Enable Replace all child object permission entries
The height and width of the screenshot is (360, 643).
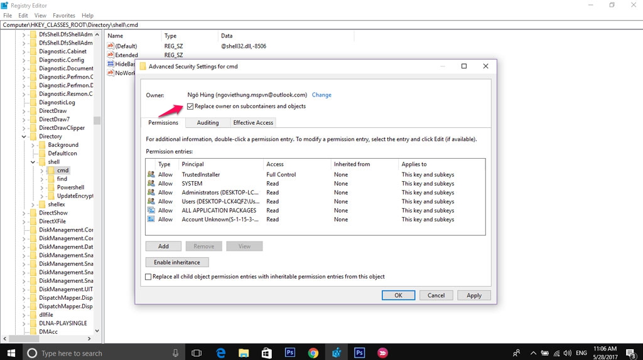pyautogui.click(x=149, y=277)
